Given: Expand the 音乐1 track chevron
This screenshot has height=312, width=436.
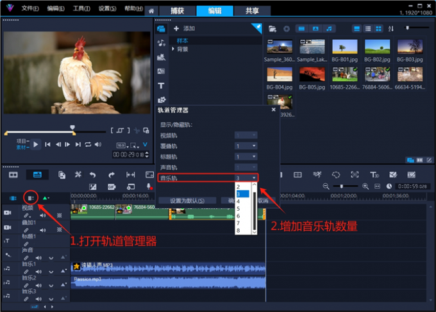Looking at the screenshot, I should pyautogui.click(x=51, y=272).
